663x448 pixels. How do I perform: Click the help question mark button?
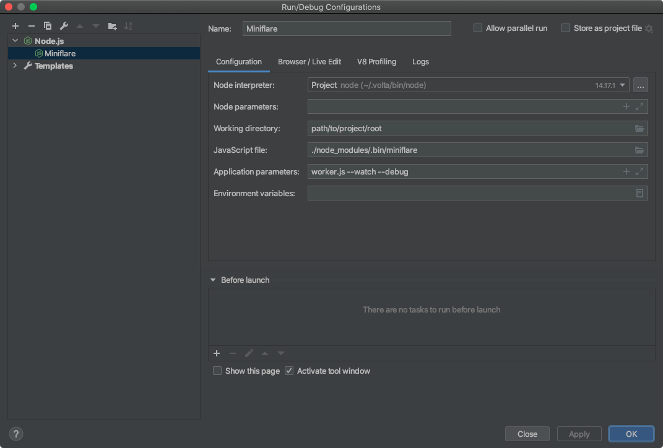17,434
